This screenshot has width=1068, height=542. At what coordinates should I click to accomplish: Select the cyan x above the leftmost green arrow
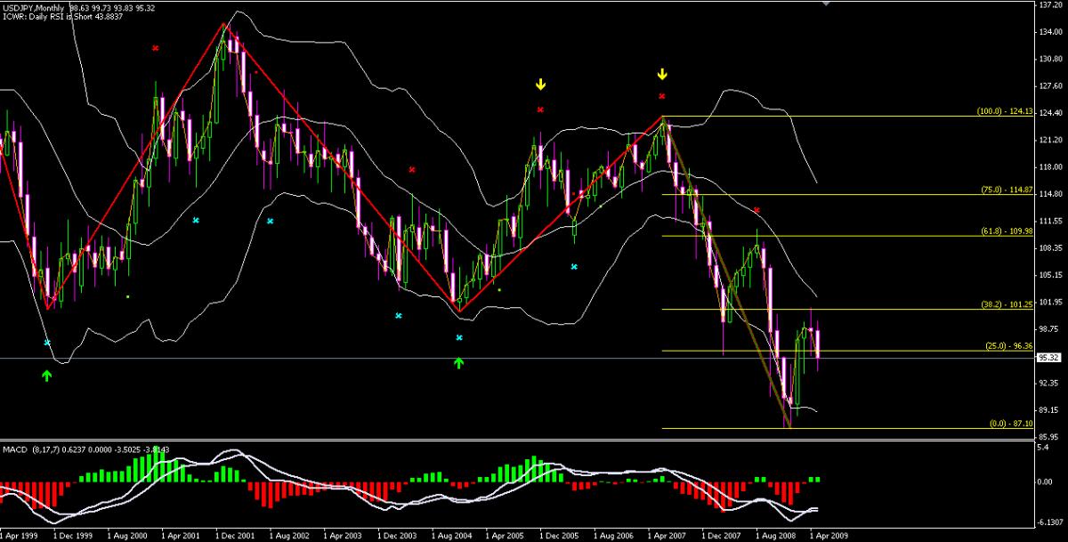tap(47, 343)
